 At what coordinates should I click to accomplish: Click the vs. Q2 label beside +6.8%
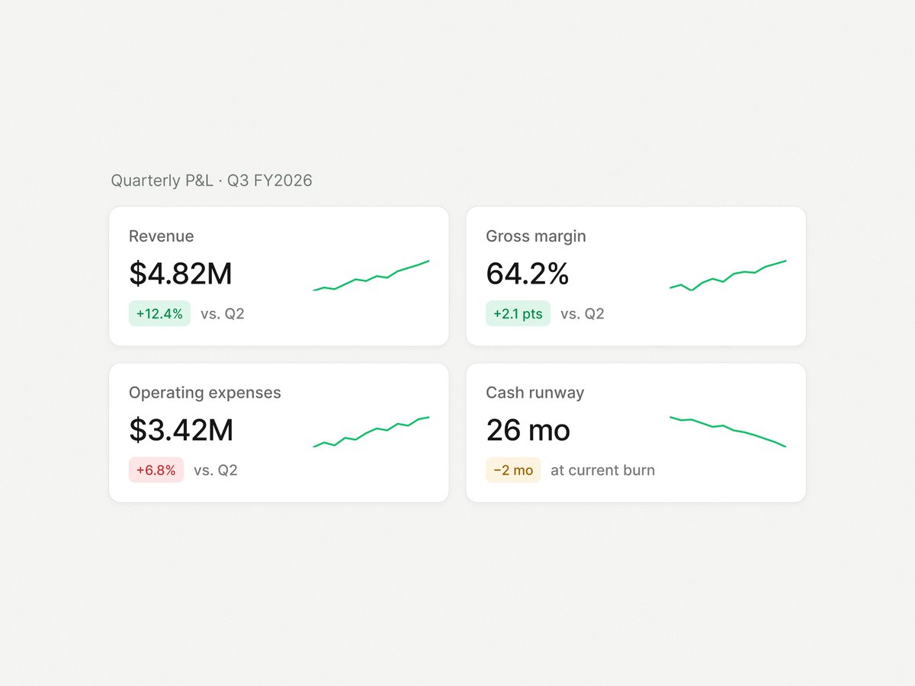(216, 470)
